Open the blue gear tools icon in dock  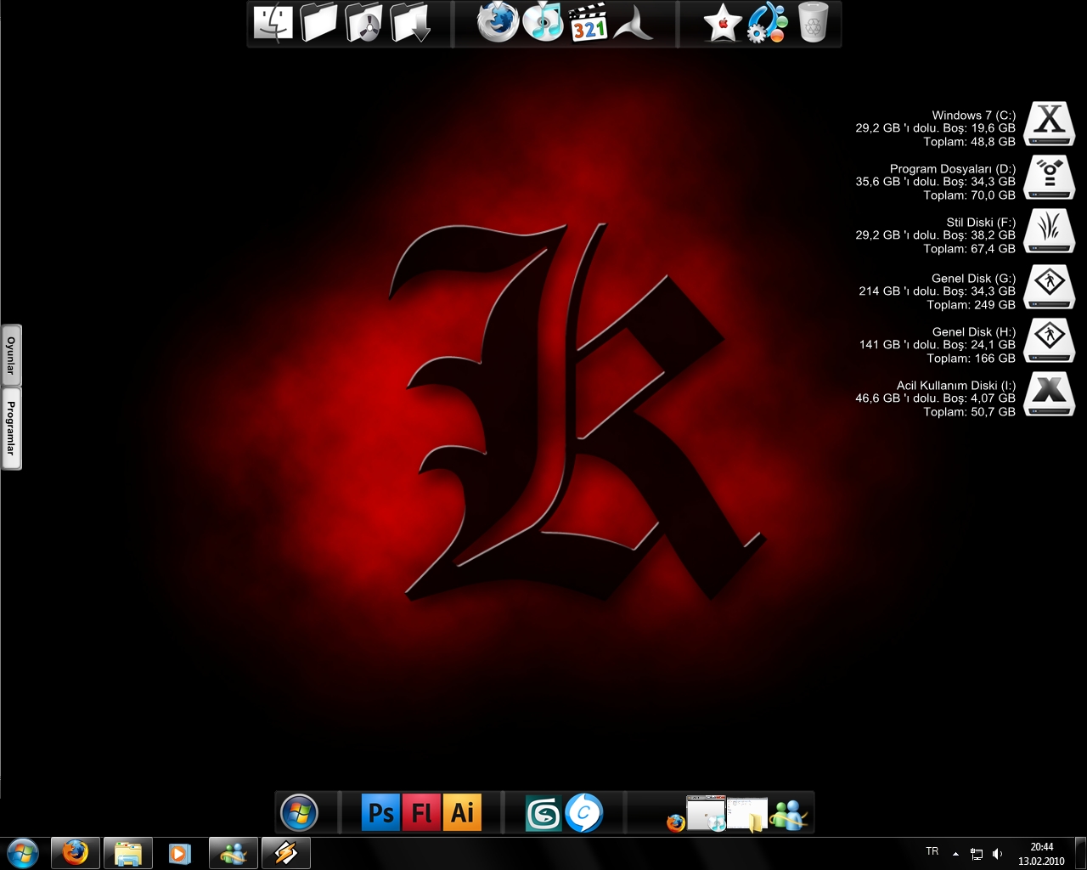point(768,23)
